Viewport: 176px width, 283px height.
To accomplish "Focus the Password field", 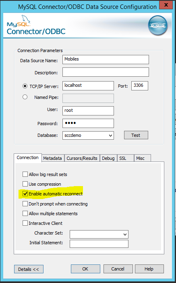I will click(88, 123).
